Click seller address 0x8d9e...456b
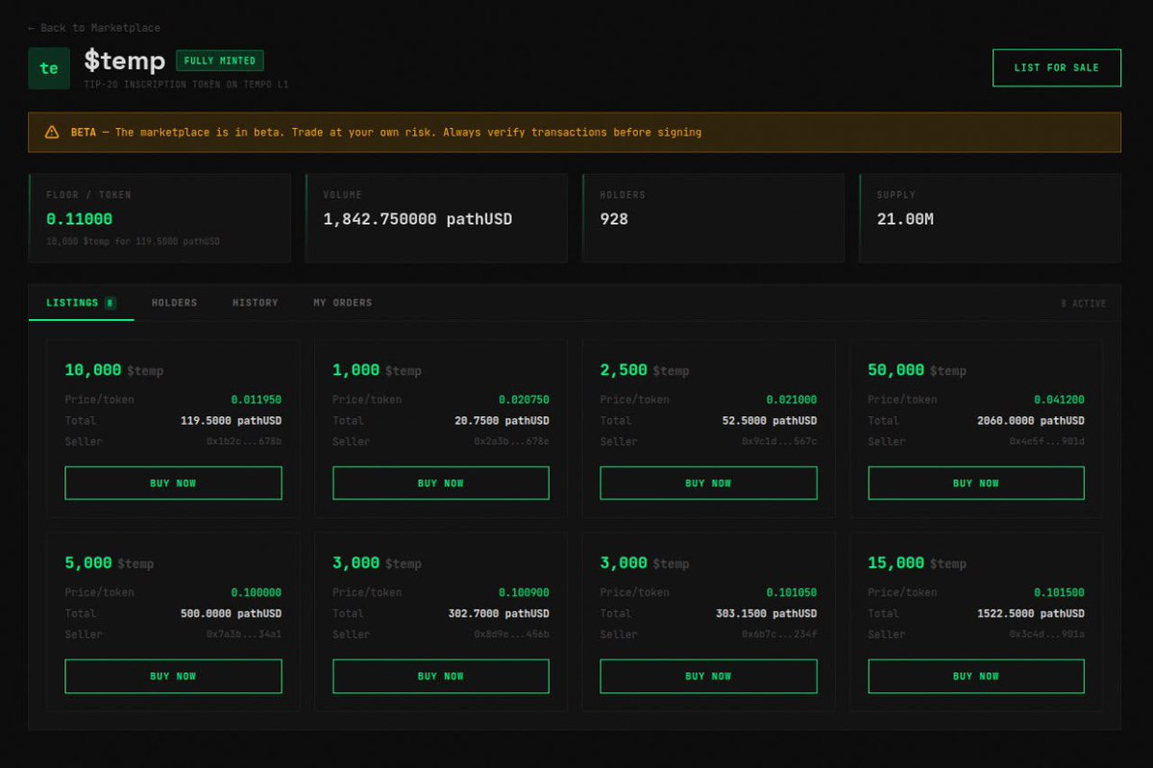The image size is (1153, 768). point(511,634)
